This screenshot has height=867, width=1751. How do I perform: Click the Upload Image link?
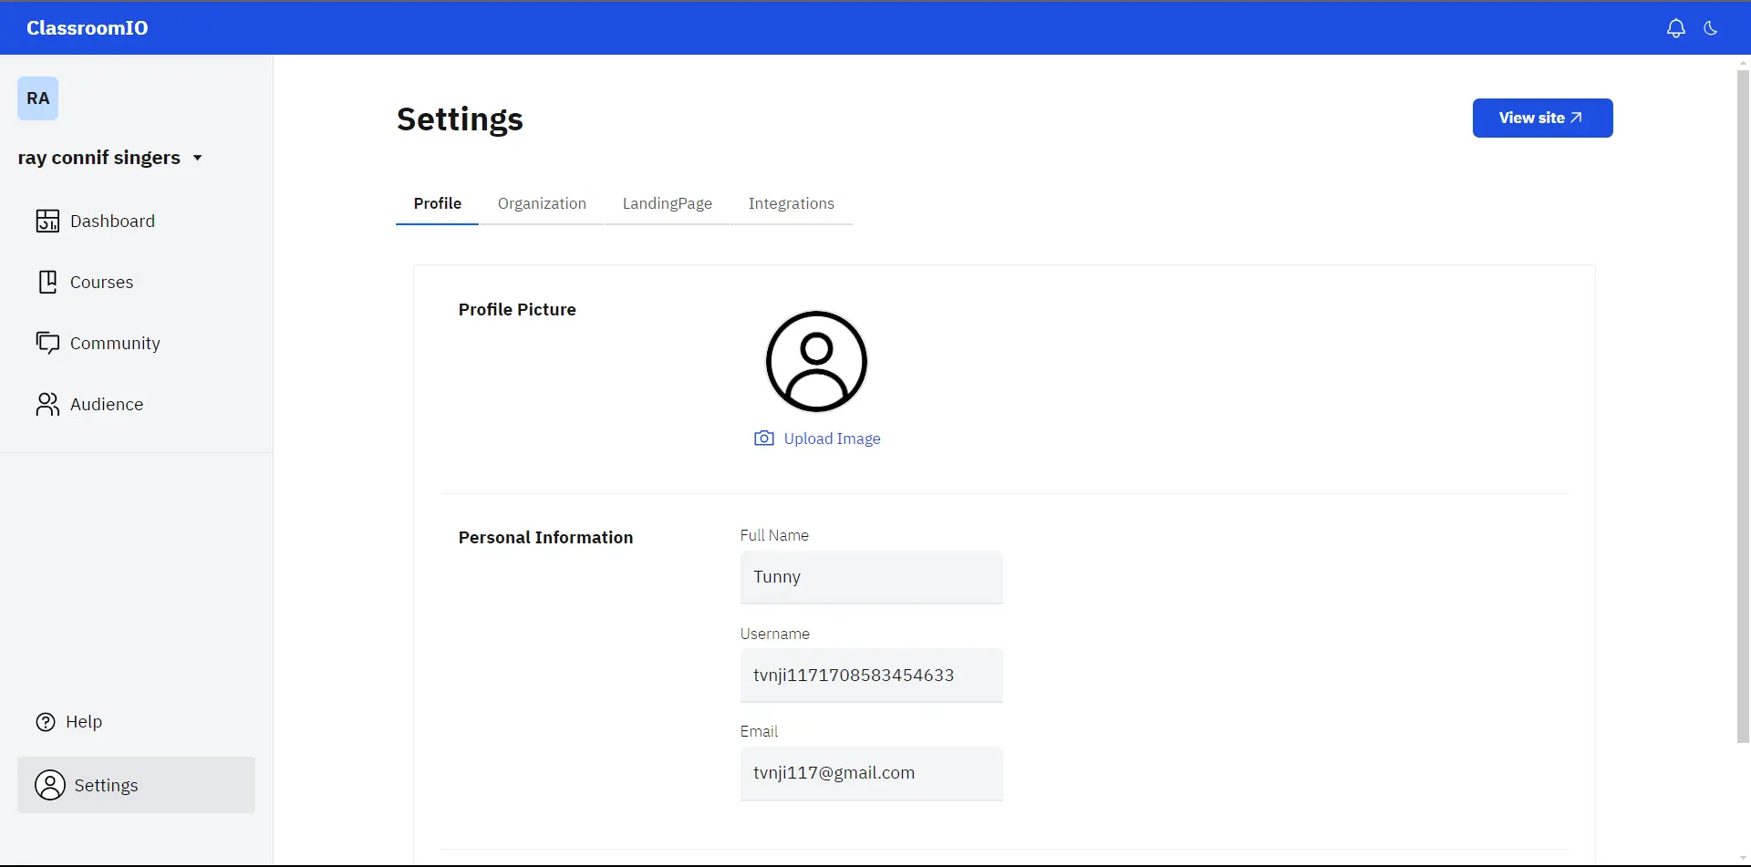coord(832,439)
